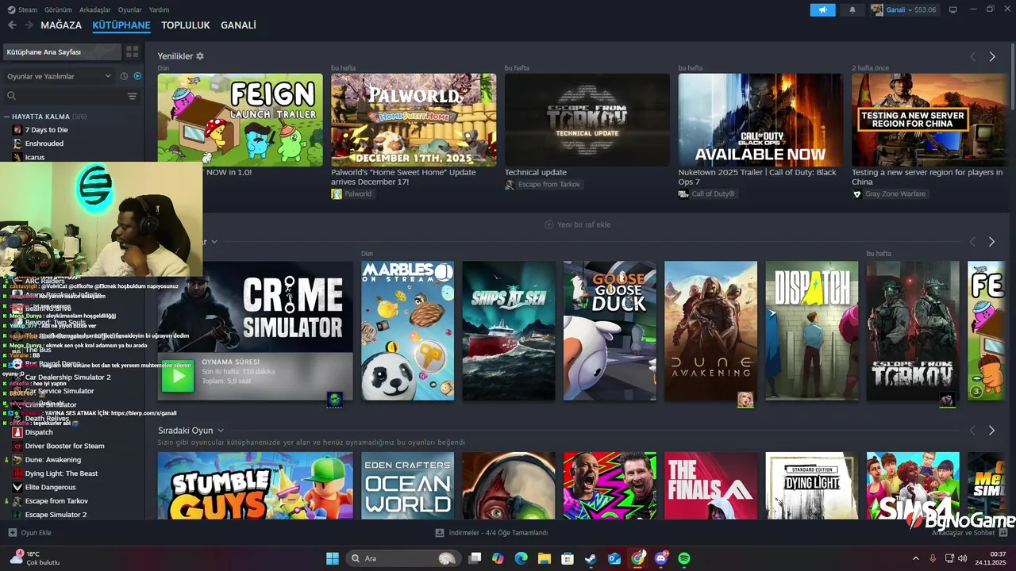Click next arrow on recent games shelf

point(991,241)
